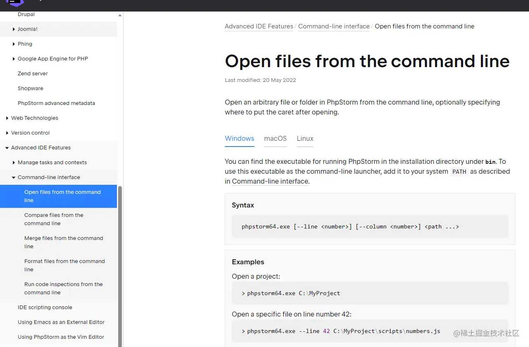Collapse Advanced IDE Features arrow
The image size is (529, 347).
pos(7,148)
